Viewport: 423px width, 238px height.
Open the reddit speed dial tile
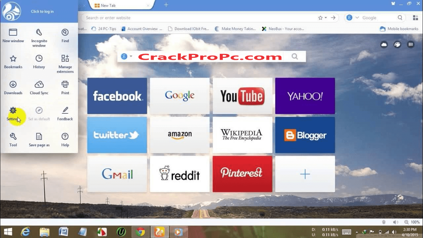(x=180, y=174)
